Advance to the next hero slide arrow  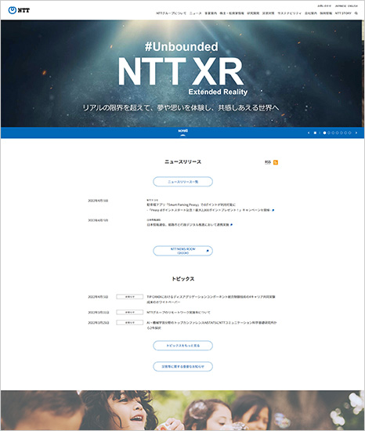pyautogui.click(x=356, y=132)
